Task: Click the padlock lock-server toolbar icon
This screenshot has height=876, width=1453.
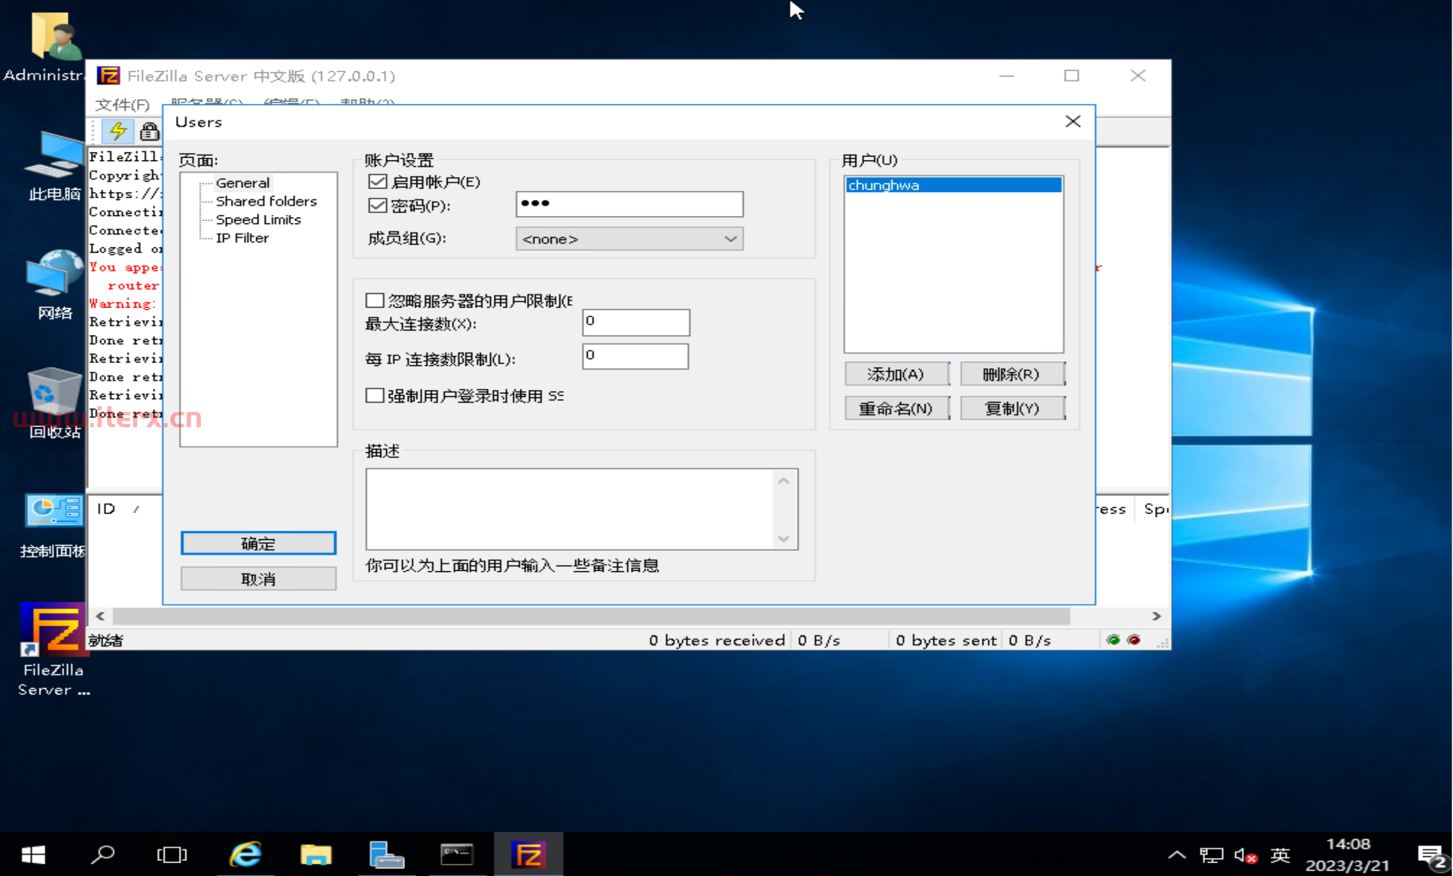Action: (149, 131)
